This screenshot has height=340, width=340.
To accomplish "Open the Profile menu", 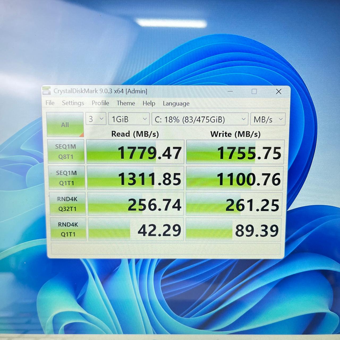I will [x=100, y=103].
